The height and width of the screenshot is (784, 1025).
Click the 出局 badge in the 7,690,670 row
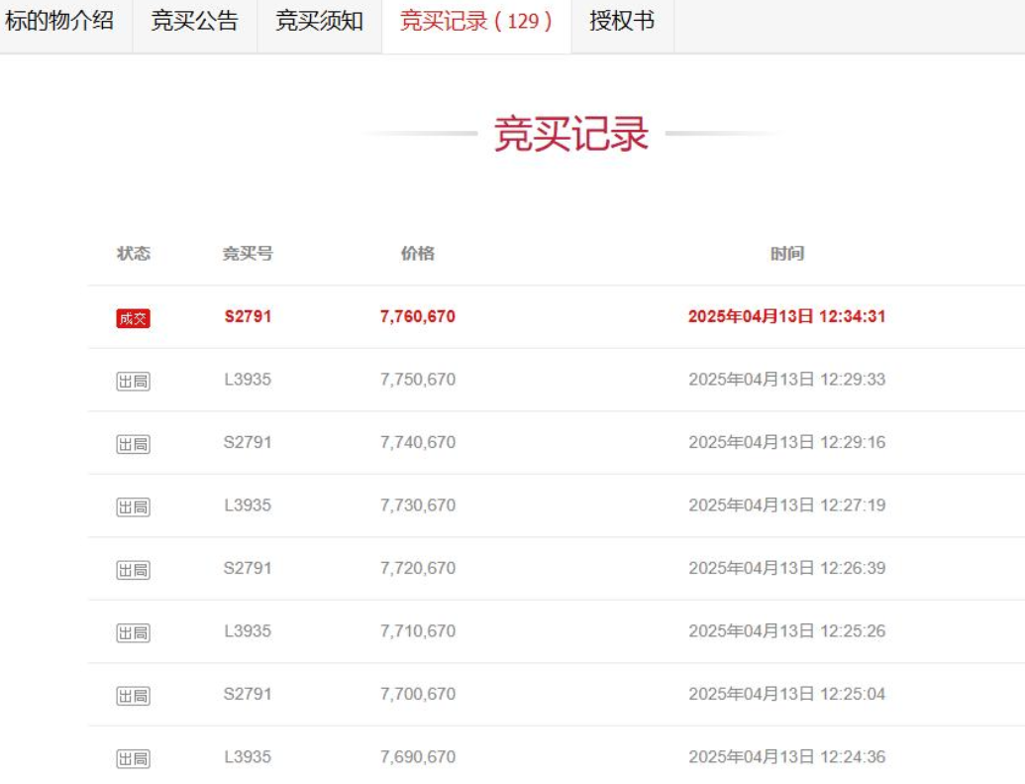(134, 758)
